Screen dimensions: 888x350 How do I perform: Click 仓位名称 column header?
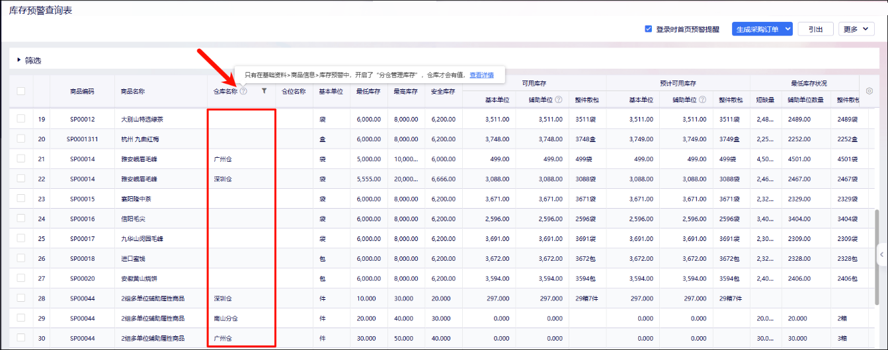click(x=294, y=92)
